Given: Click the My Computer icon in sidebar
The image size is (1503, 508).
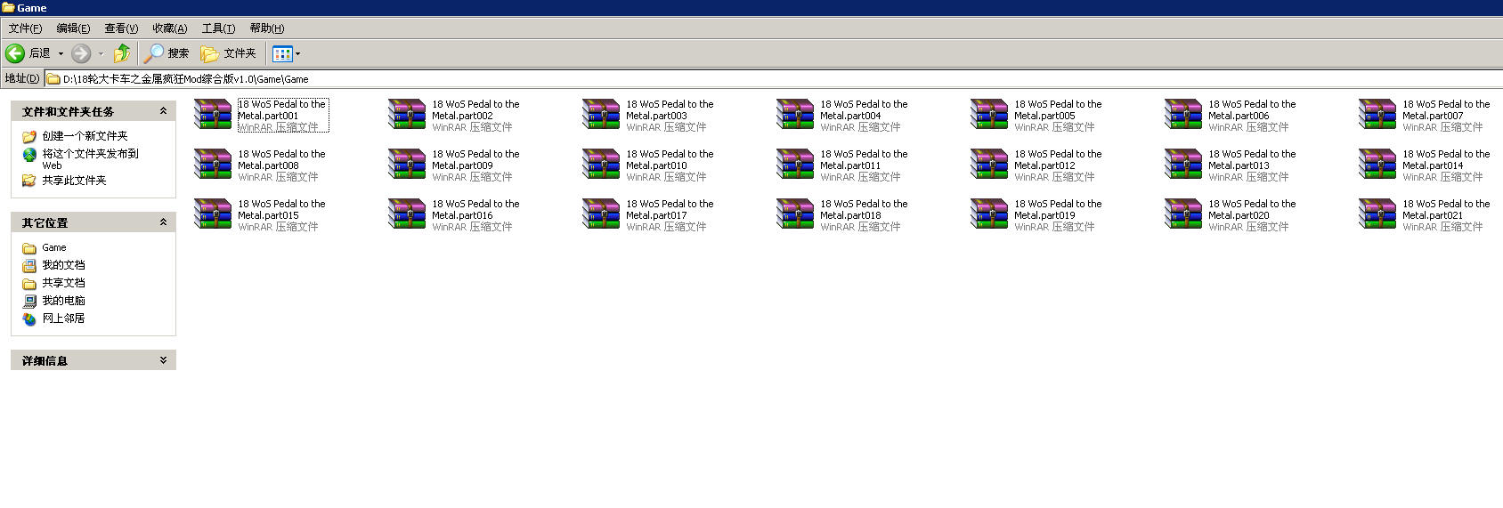Looking at the screenshot, I should pyautogui.click(x=29, y=301).
